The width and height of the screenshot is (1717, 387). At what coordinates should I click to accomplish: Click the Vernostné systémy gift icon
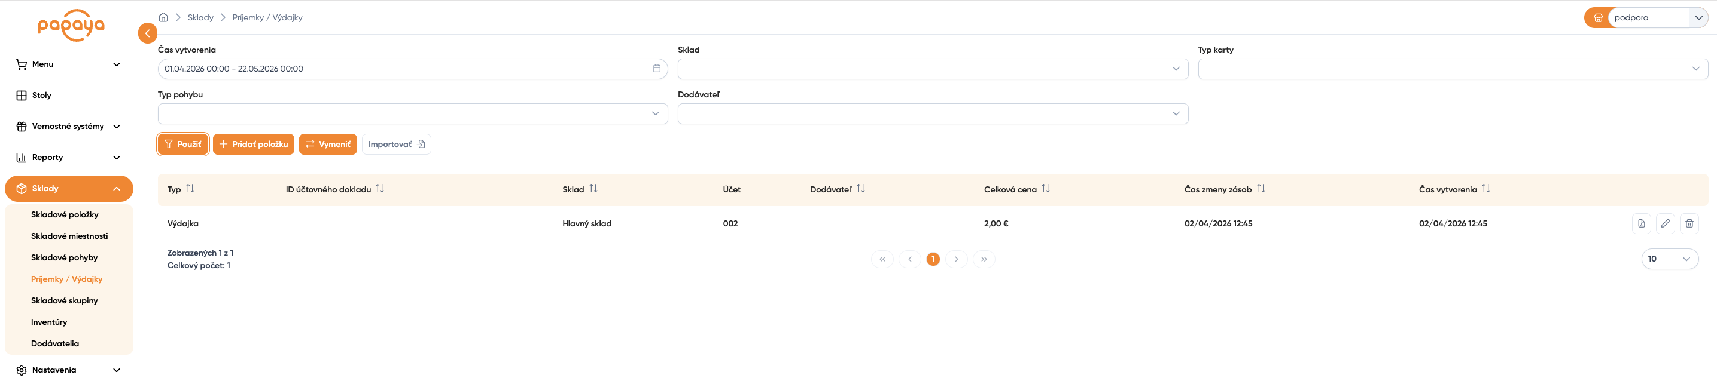(x=22, y=127)
